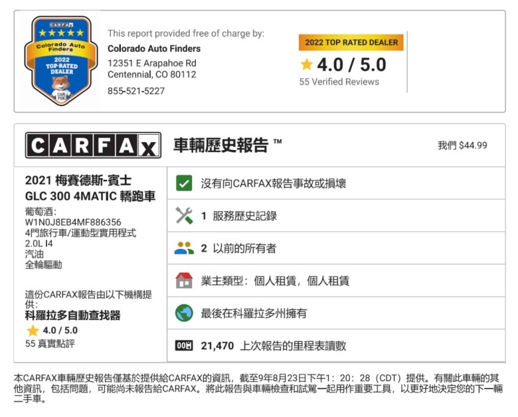The image size is (518, 417).
Task: Click the 2021 梅賽德斯-賓士 heading
Action: click(x=78, y=181)
